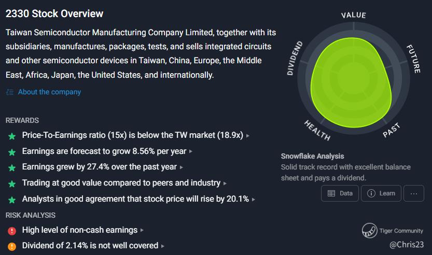
Task: Open the three-dot more options menu
Action: click(x=413, y=193)
